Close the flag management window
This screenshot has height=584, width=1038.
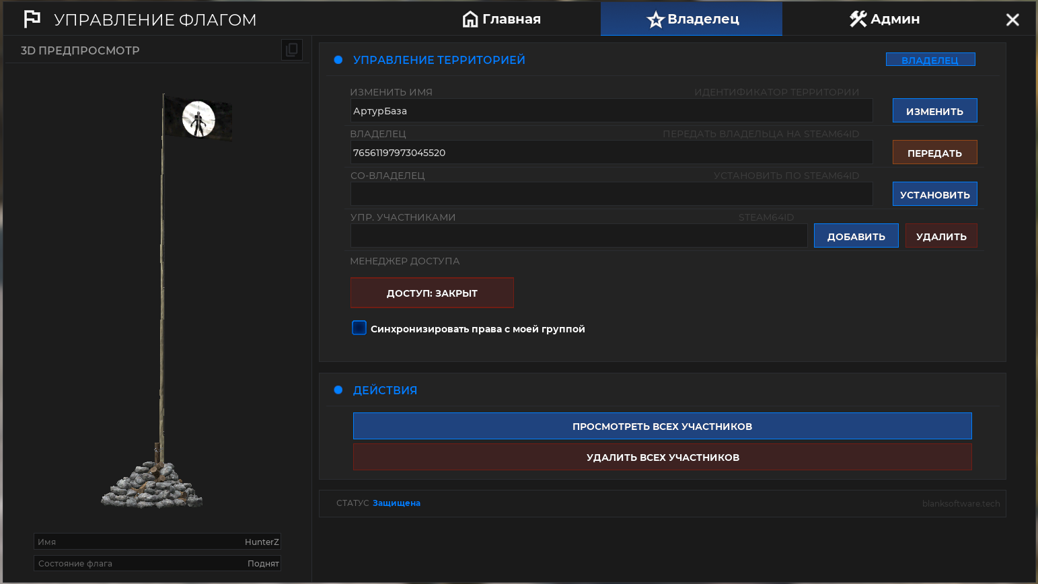tap(1012, 20)
